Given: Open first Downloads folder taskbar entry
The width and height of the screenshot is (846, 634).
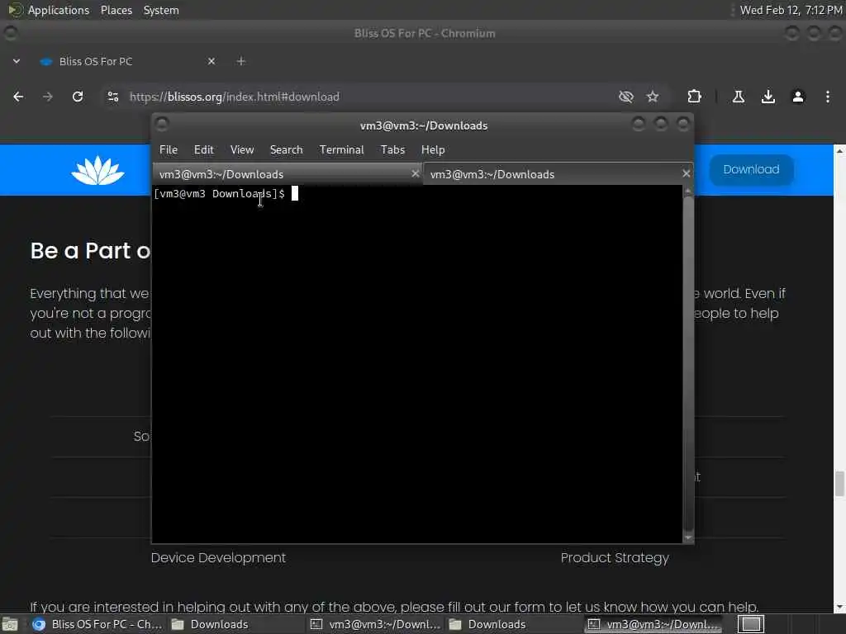Looking at the screenshot, I should pyautogui.click(x=210, y=624).
